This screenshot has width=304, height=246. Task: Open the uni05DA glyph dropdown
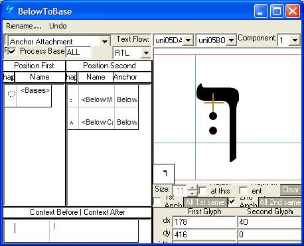pos(189,40)
